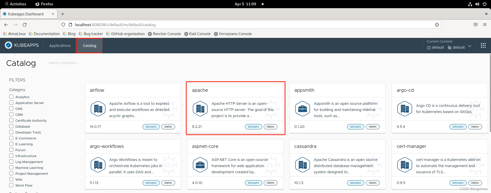
Task: Click the shield tracking protection icon
Action: click(x=63, y=25)
